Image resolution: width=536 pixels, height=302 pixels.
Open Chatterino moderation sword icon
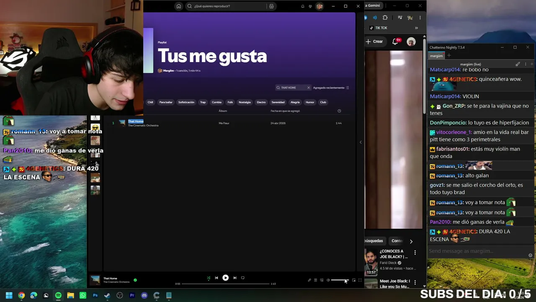[518, 64]
